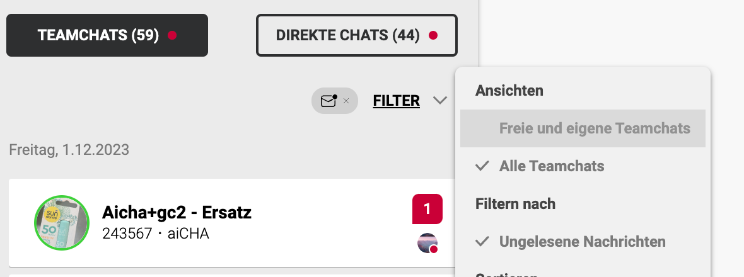
Task: Select the "Freie und eigene Teamchats" view
Action: [x=594, y=128]
